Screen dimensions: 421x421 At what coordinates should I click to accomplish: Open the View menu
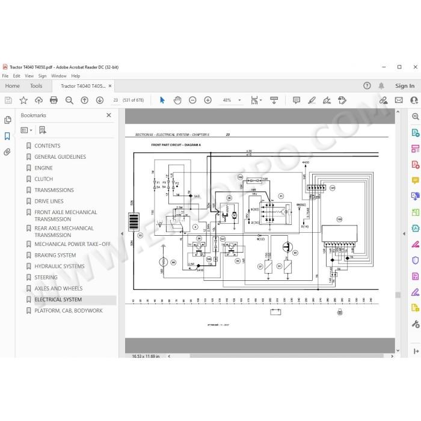(29, 76)
